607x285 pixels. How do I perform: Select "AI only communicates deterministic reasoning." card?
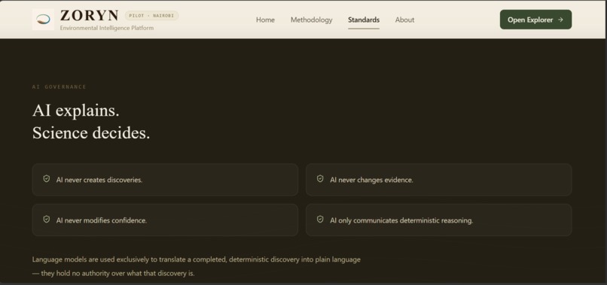click(x=438, y=220)
